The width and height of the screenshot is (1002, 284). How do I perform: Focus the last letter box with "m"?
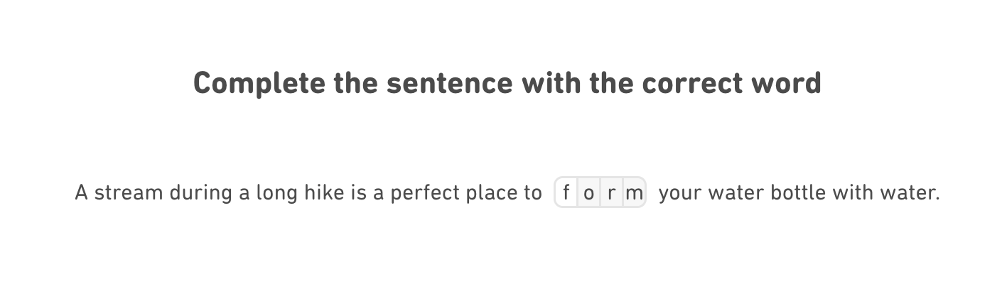[634, 192]
